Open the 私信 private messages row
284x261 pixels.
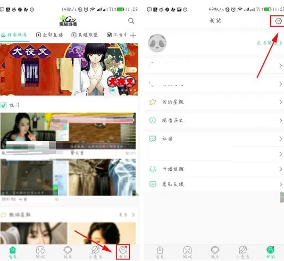(x=214, y=139)
